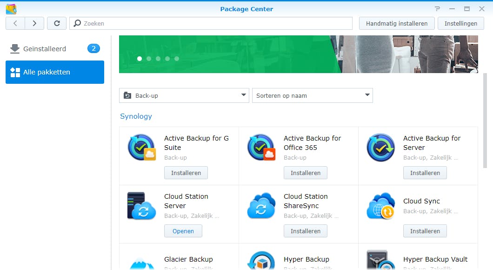Open Handmatig installeren dialog

point(397,23)
